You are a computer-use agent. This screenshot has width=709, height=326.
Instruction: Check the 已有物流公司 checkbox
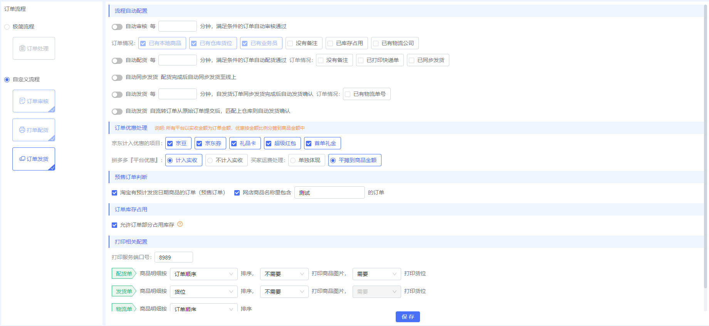376,43
